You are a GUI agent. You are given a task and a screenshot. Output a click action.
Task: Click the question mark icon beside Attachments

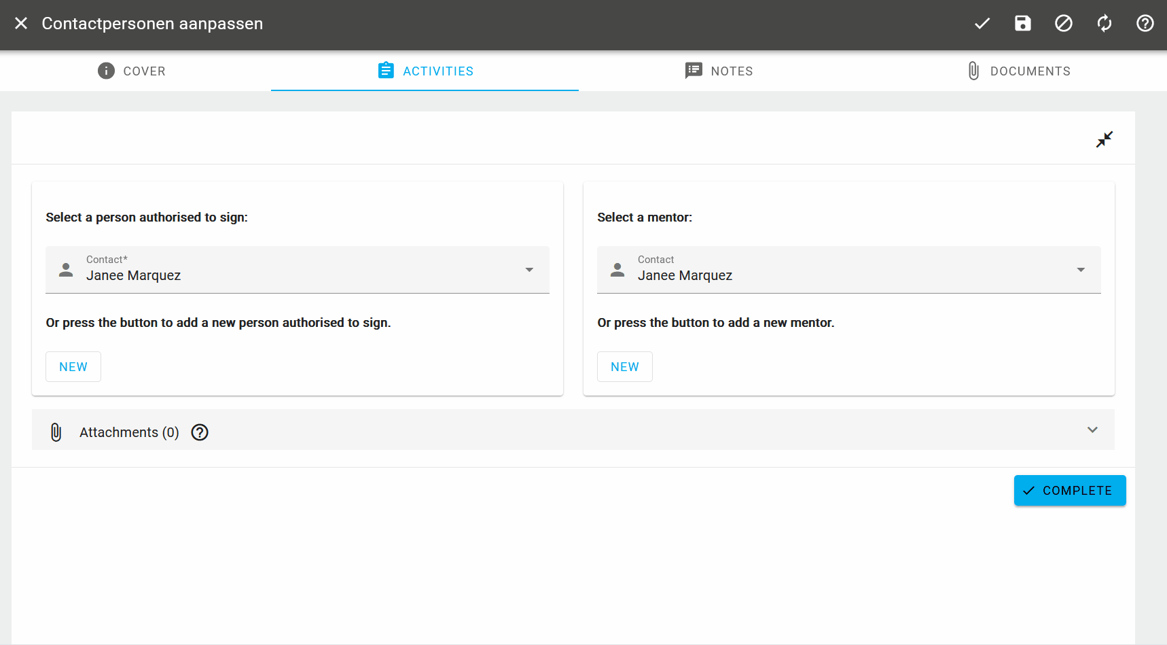pos(199,432)
